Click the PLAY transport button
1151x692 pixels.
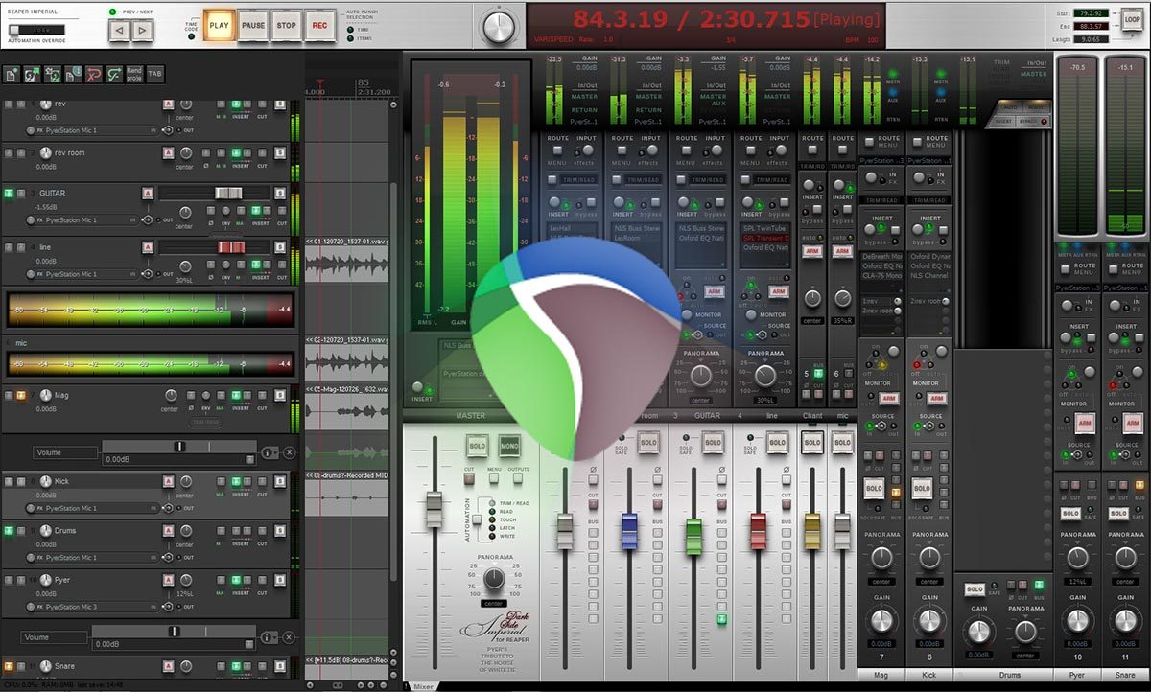coord(220,26)
